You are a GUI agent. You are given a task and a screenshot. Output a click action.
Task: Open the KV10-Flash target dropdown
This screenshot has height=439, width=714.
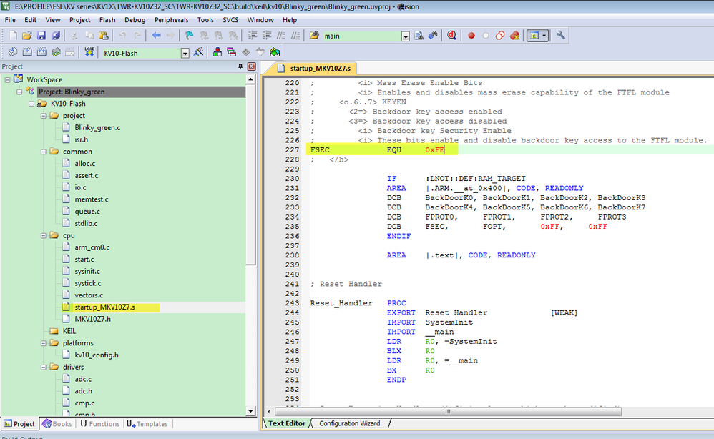pyautogui.click(x=185, y=53)
